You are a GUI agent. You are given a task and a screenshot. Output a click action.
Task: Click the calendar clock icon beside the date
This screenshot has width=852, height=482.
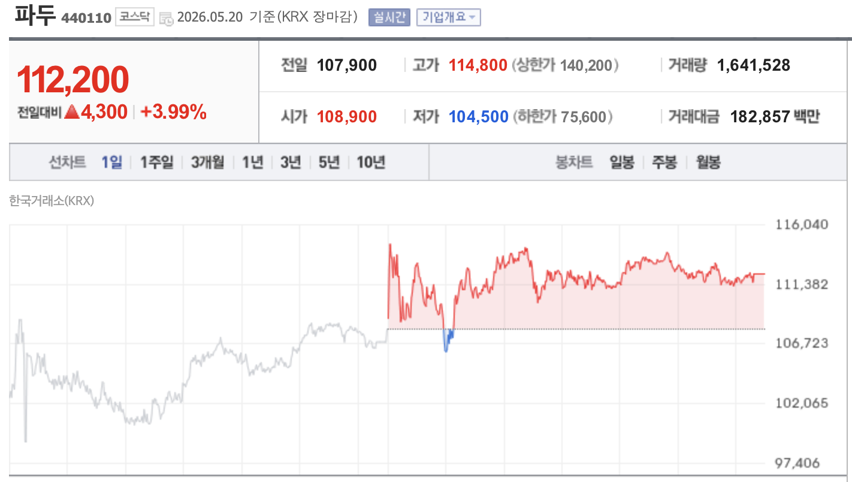167,18
